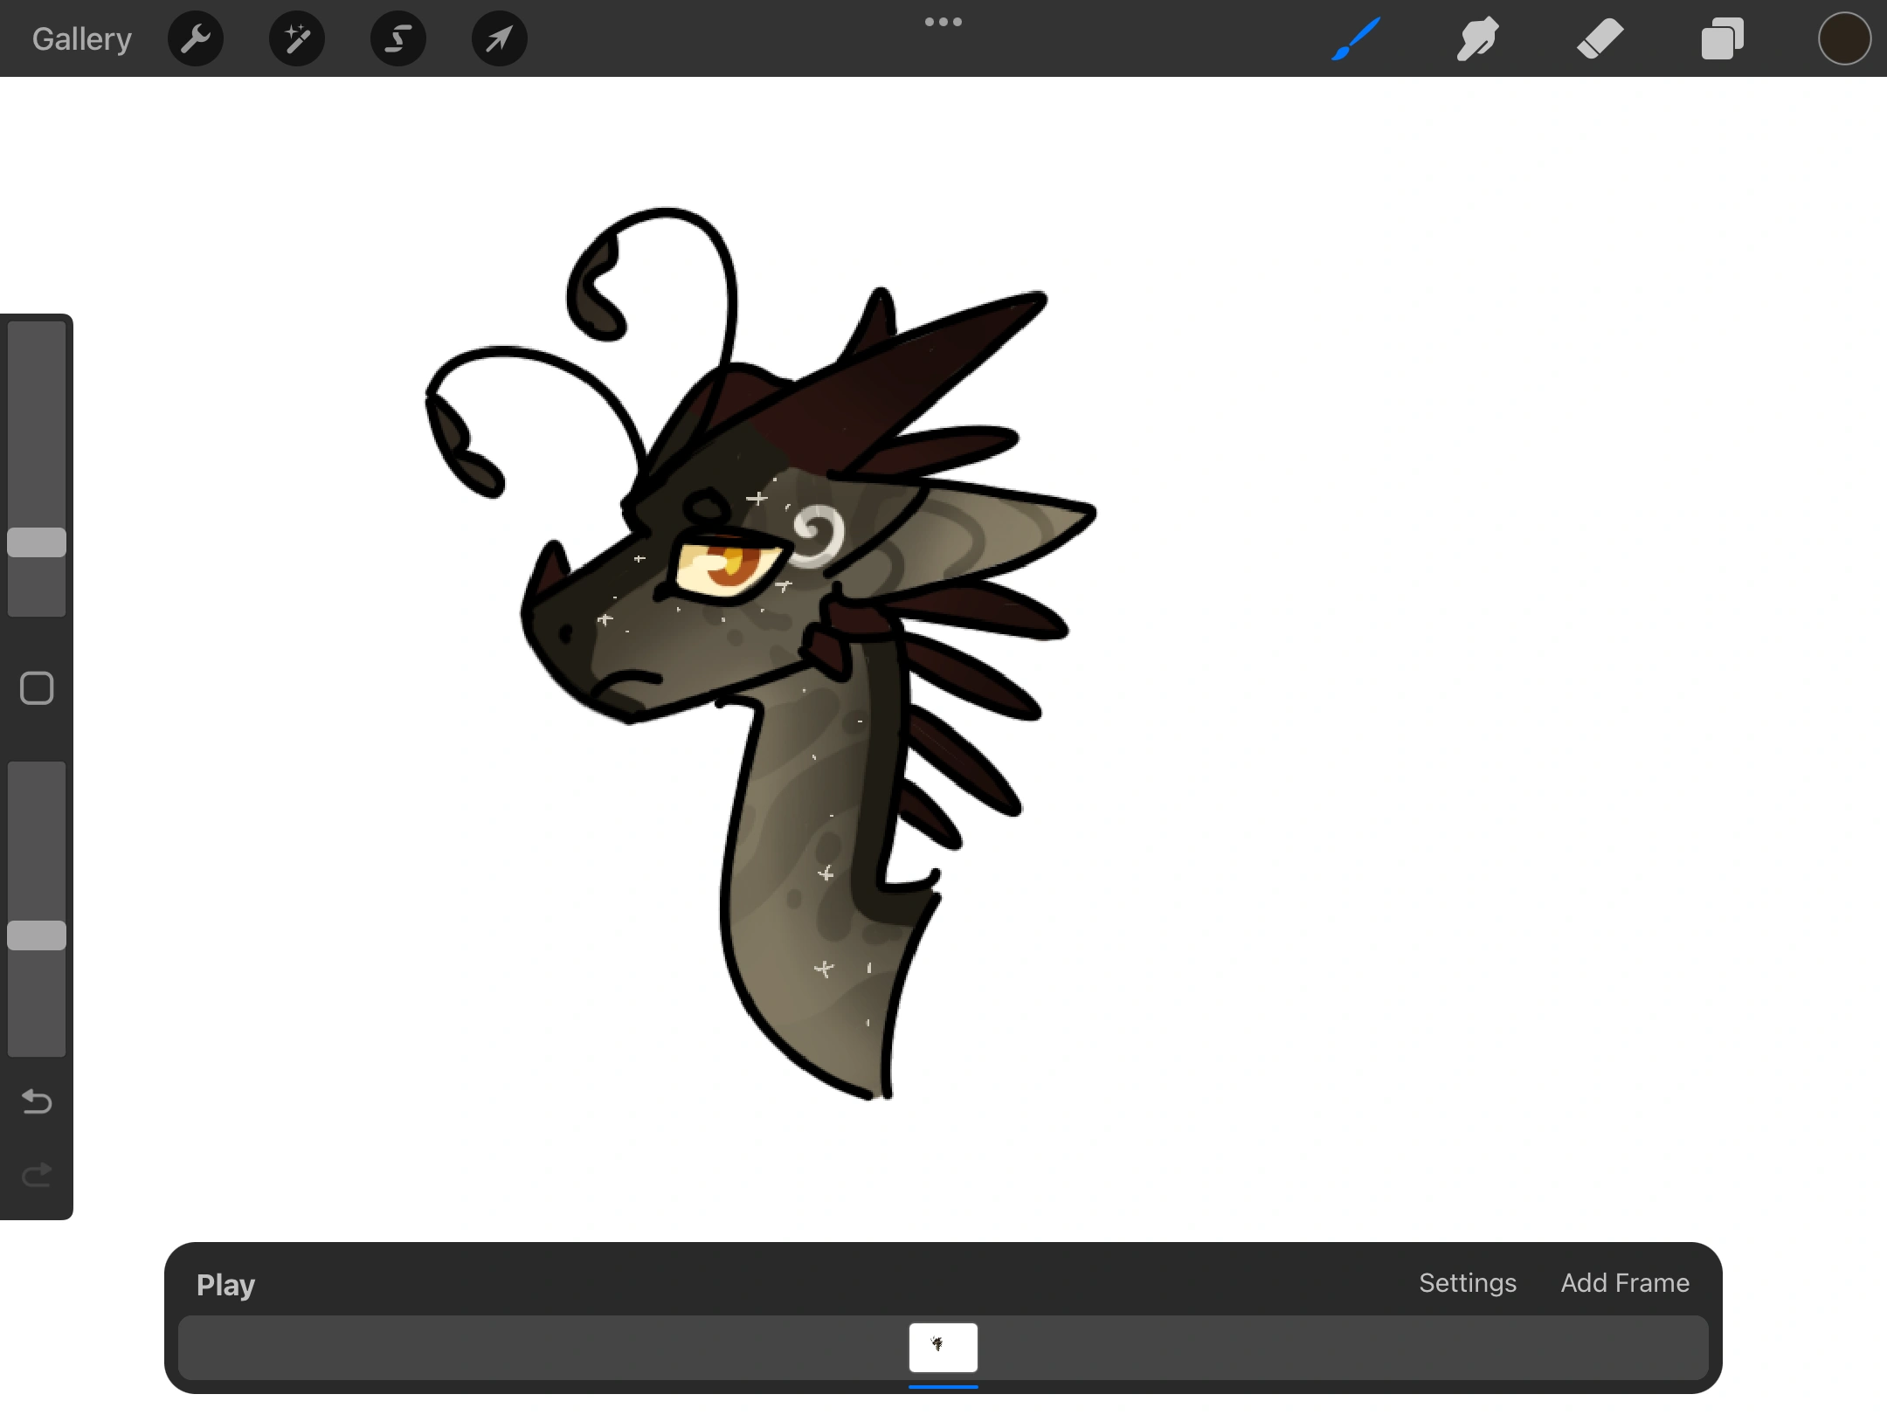Select the Selection S-shaped tool
The width and height of the screenshot is (1887, 1415).
[398, 38]
